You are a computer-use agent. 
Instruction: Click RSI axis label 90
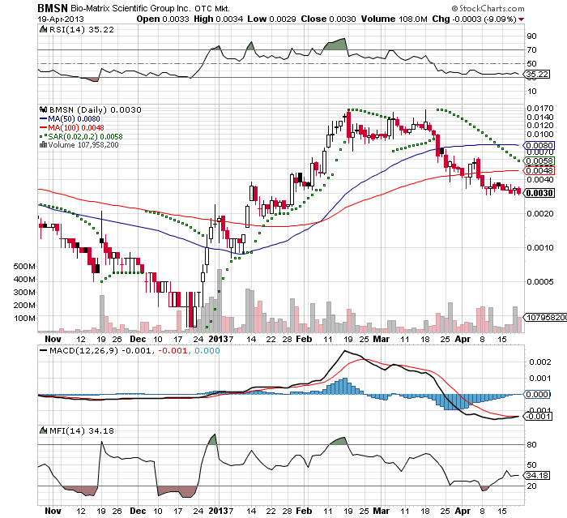pos(531,36)
